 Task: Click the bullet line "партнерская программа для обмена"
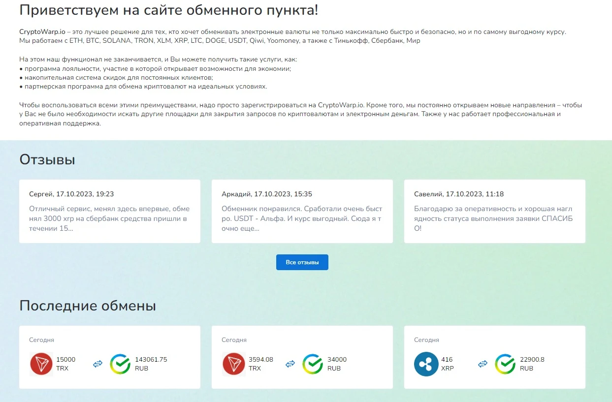[143, 86]
